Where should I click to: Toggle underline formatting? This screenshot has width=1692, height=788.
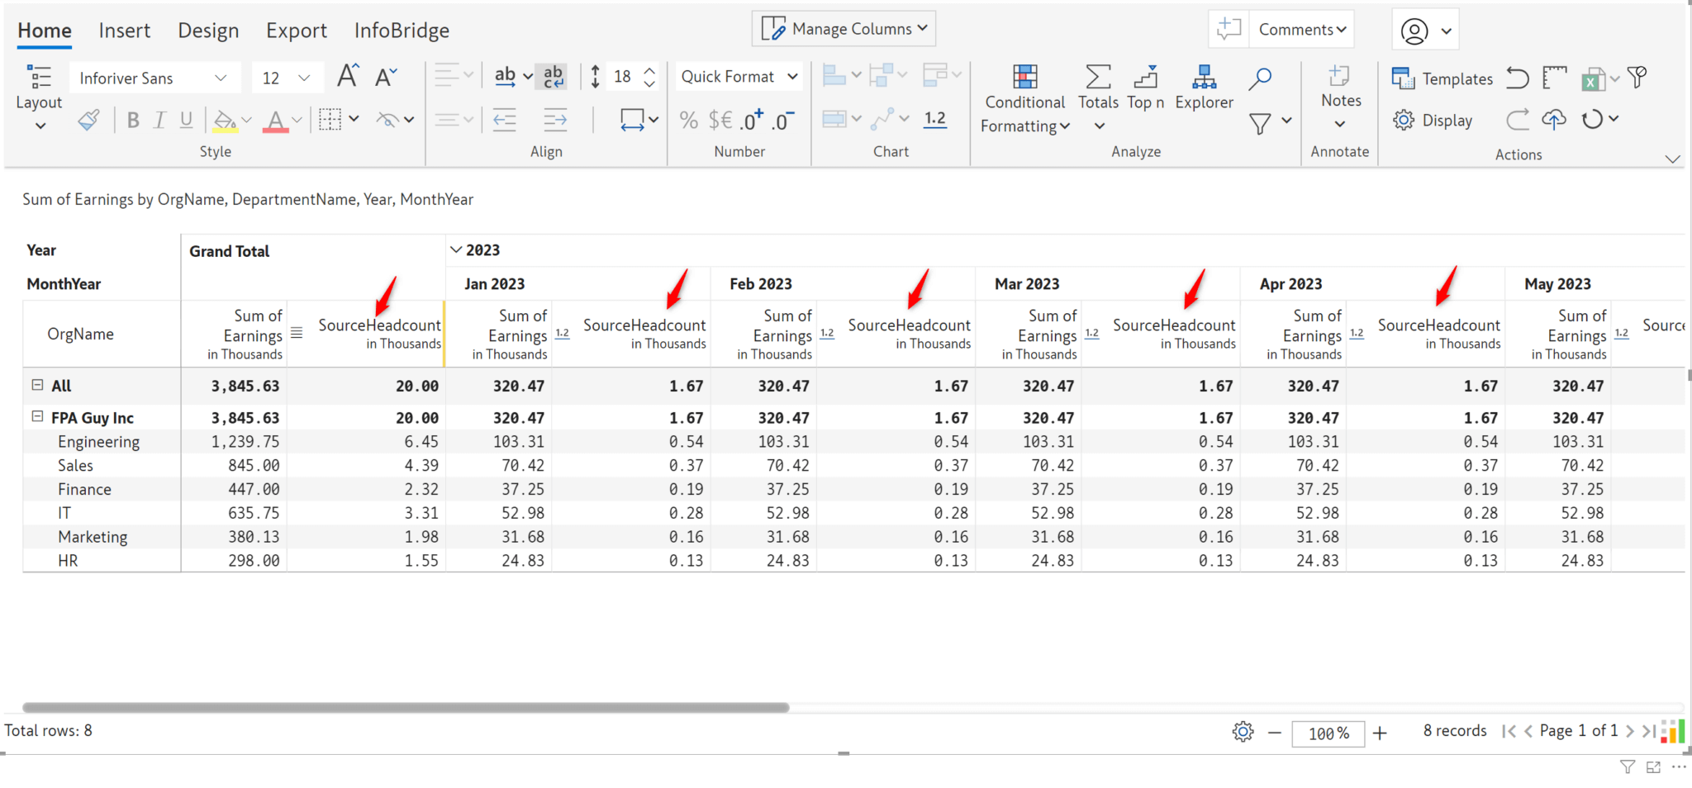tap(186, 119)
